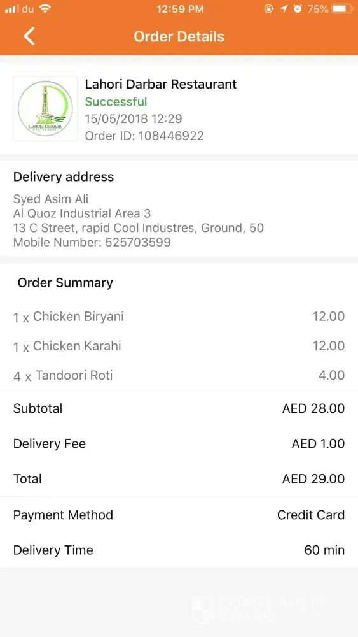The height and width of the screenshot is (637, 358).
Task: Tap the location arrow status icon
Action: point(284,9)
